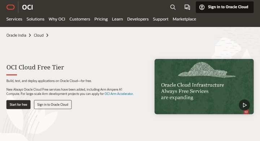Play the Always Free Services video
260x141 pixels.
244,105
